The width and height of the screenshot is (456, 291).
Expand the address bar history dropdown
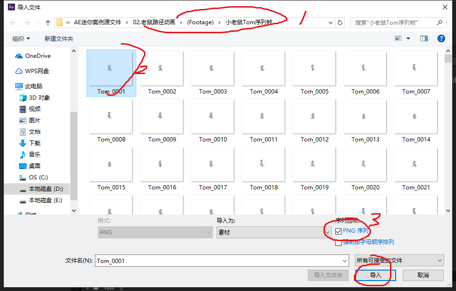pos(331,23)
